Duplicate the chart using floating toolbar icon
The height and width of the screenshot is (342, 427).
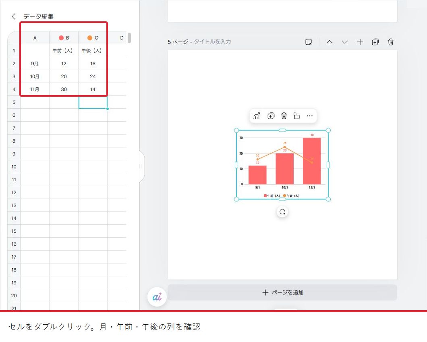click(x=271, y=116)
